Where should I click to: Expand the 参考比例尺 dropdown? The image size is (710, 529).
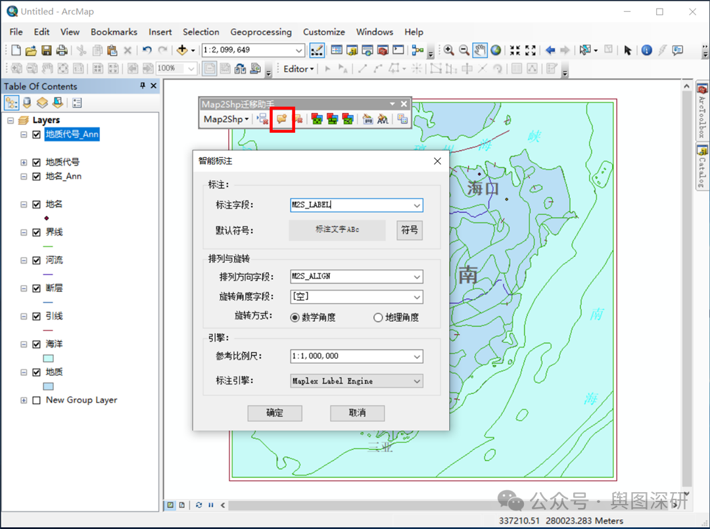point(417,356)
